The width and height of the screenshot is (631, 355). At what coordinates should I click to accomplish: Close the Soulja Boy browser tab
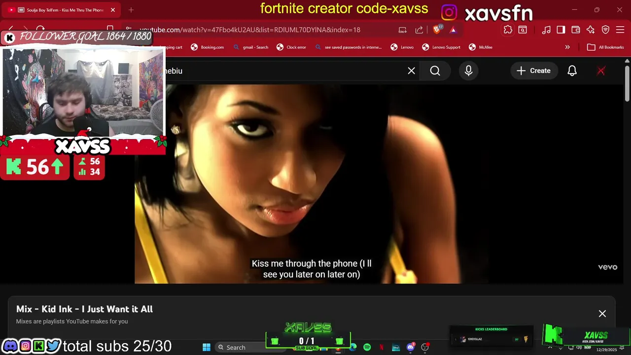point(112,10)
